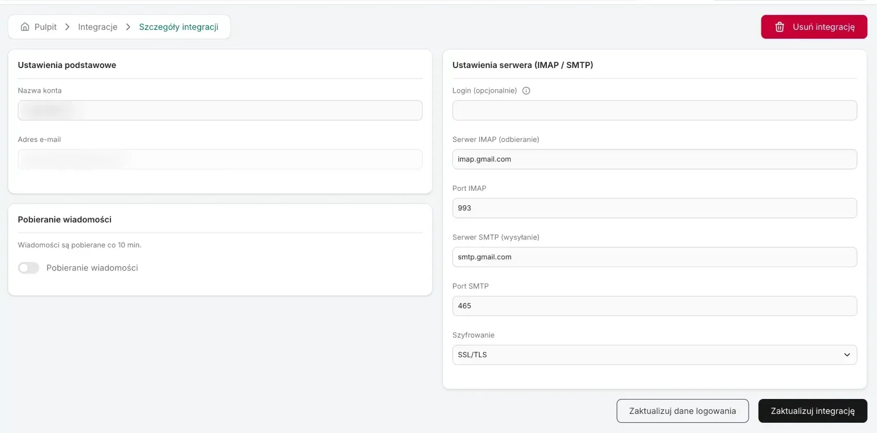Click the info icon next to Login (opcjonalnie)
Screen dimensions: 877x433
tap(526, 91)
